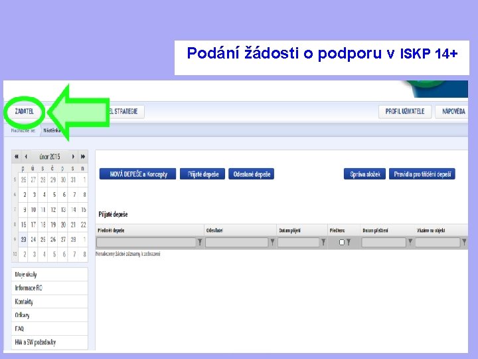
Task: Open Odkazy in sidebar
Action: pyautogui.click(x=50, y=315)
